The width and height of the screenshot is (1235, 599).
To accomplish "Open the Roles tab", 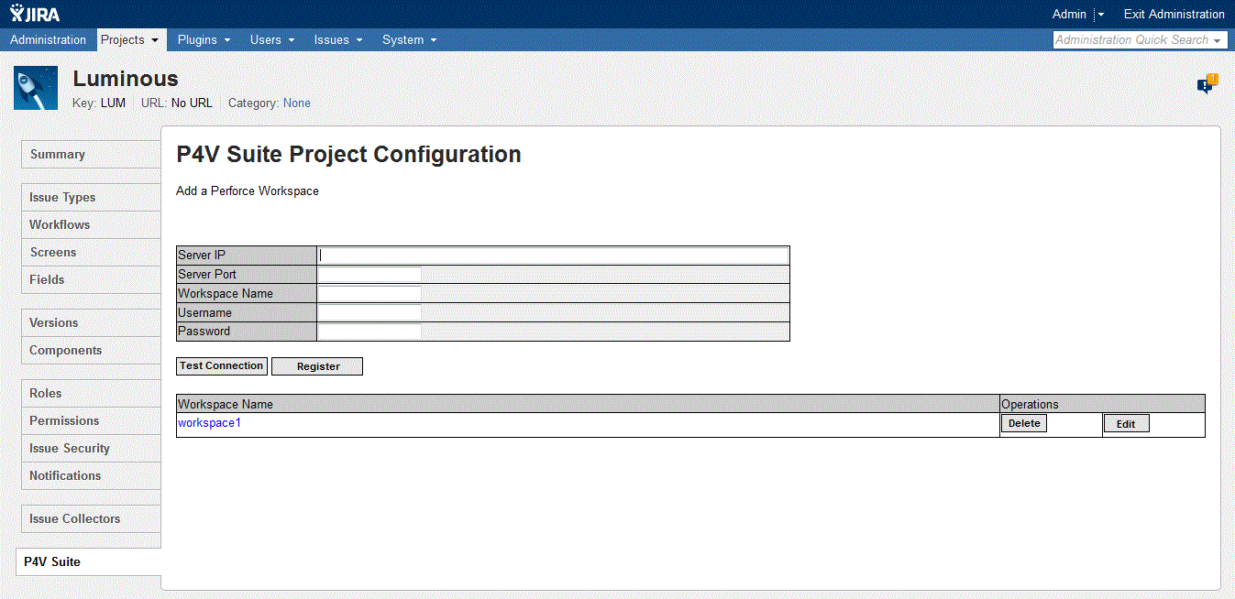I will pos(91,393).
